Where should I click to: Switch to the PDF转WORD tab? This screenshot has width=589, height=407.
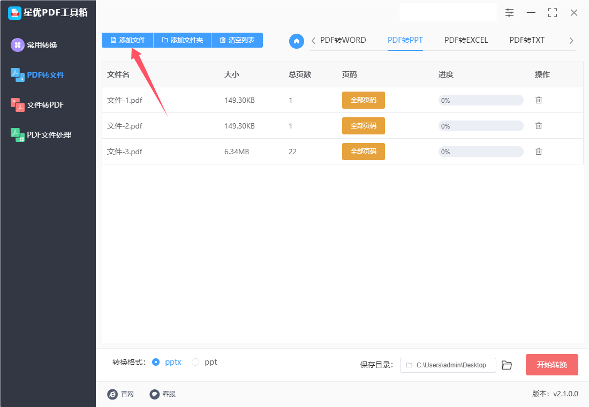pos(343,40)
